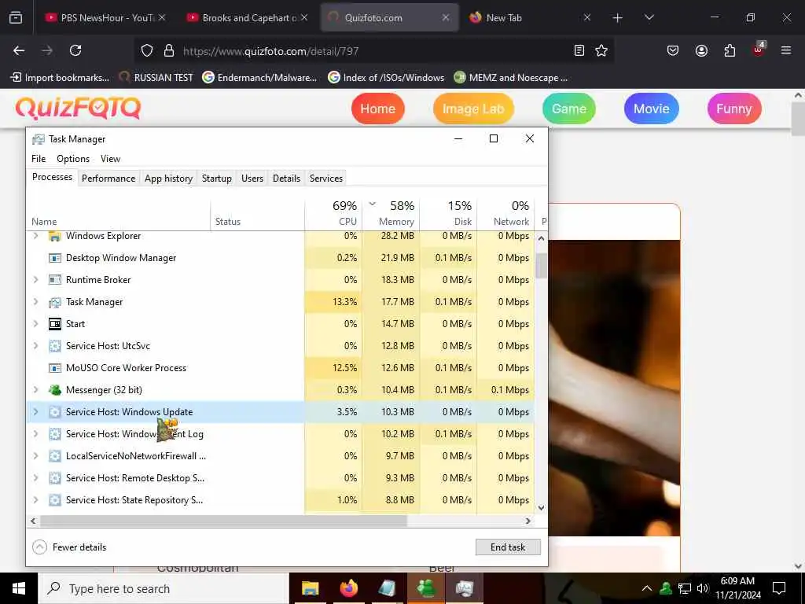The width and height of the screenshot is (805, 604).
Task: Open the File menu in Task Manager
Action: 39,159
